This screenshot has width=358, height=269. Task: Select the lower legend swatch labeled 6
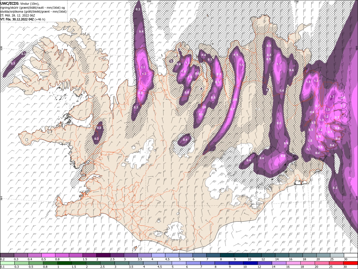pos(193,263)
